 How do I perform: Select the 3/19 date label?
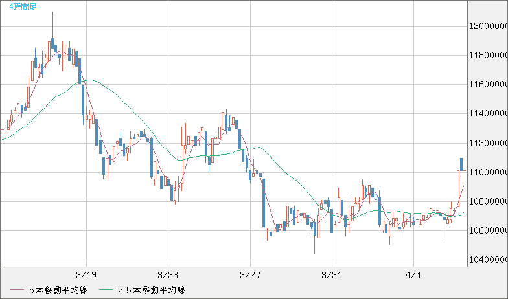pyautogui.click(x=86, y=276)
